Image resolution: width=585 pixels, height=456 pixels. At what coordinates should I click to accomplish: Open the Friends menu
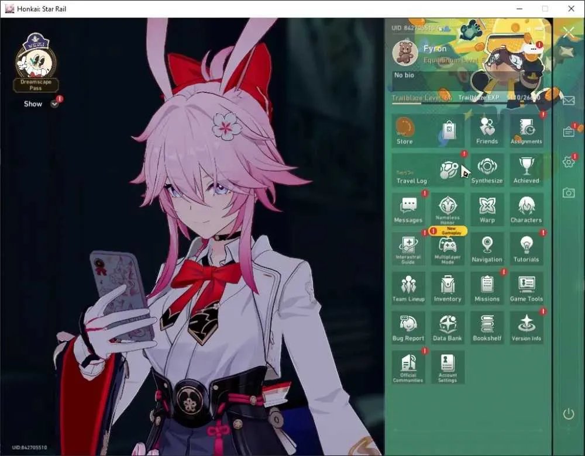tap(487, 130)
